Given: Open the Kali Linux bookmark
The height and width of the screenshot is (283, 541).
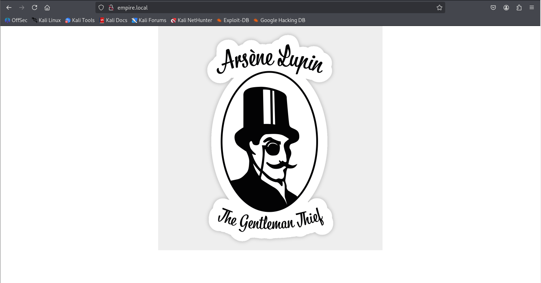Looking at the screenshot, I should point(46,20).
